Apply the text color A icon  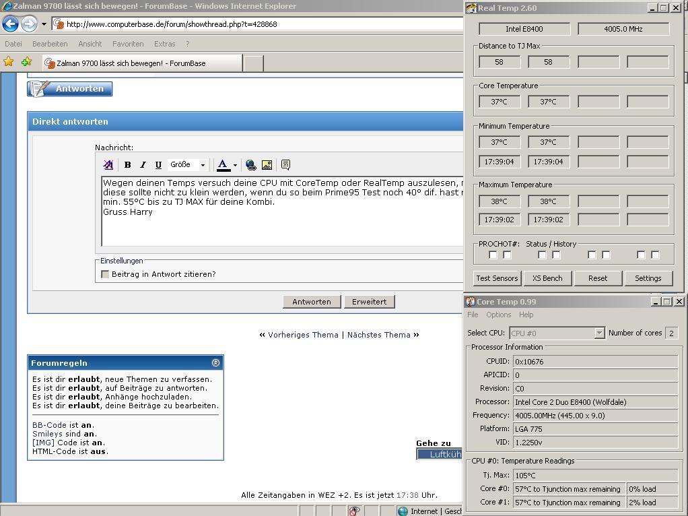(223, 164)
